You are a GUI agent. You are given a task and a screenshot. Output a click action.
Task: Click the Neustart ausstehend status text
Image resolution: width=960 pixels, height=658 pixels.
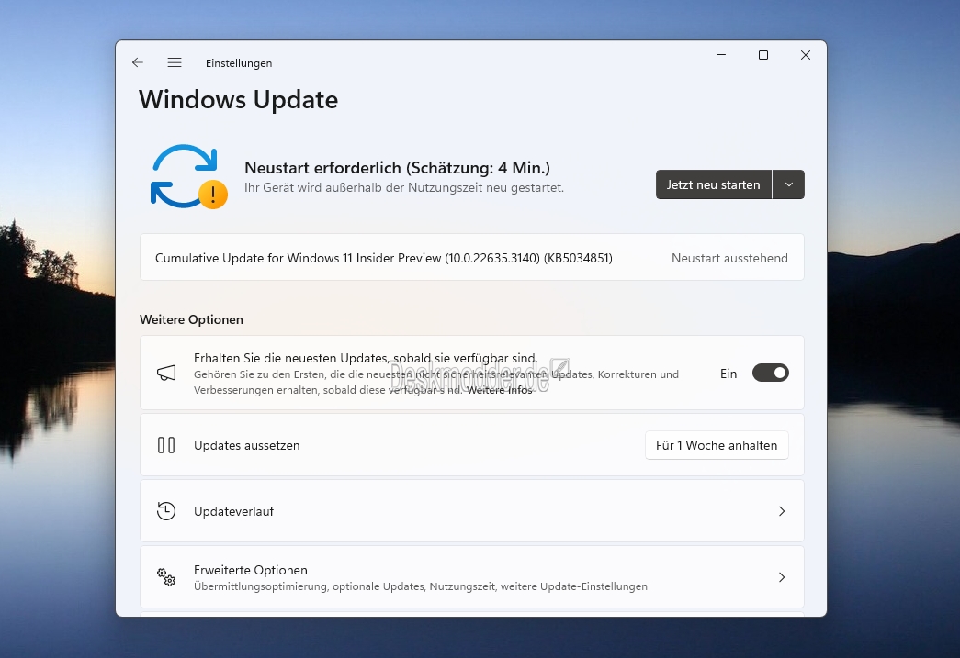pyautogui.click(x=729, y=258)
